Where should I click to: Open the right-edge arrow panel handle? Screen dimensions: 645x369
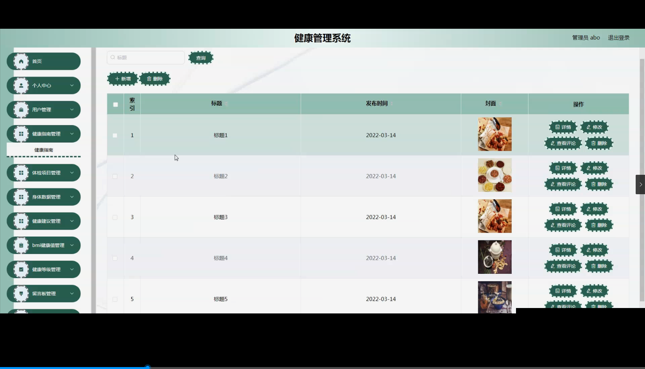[640, 184]
